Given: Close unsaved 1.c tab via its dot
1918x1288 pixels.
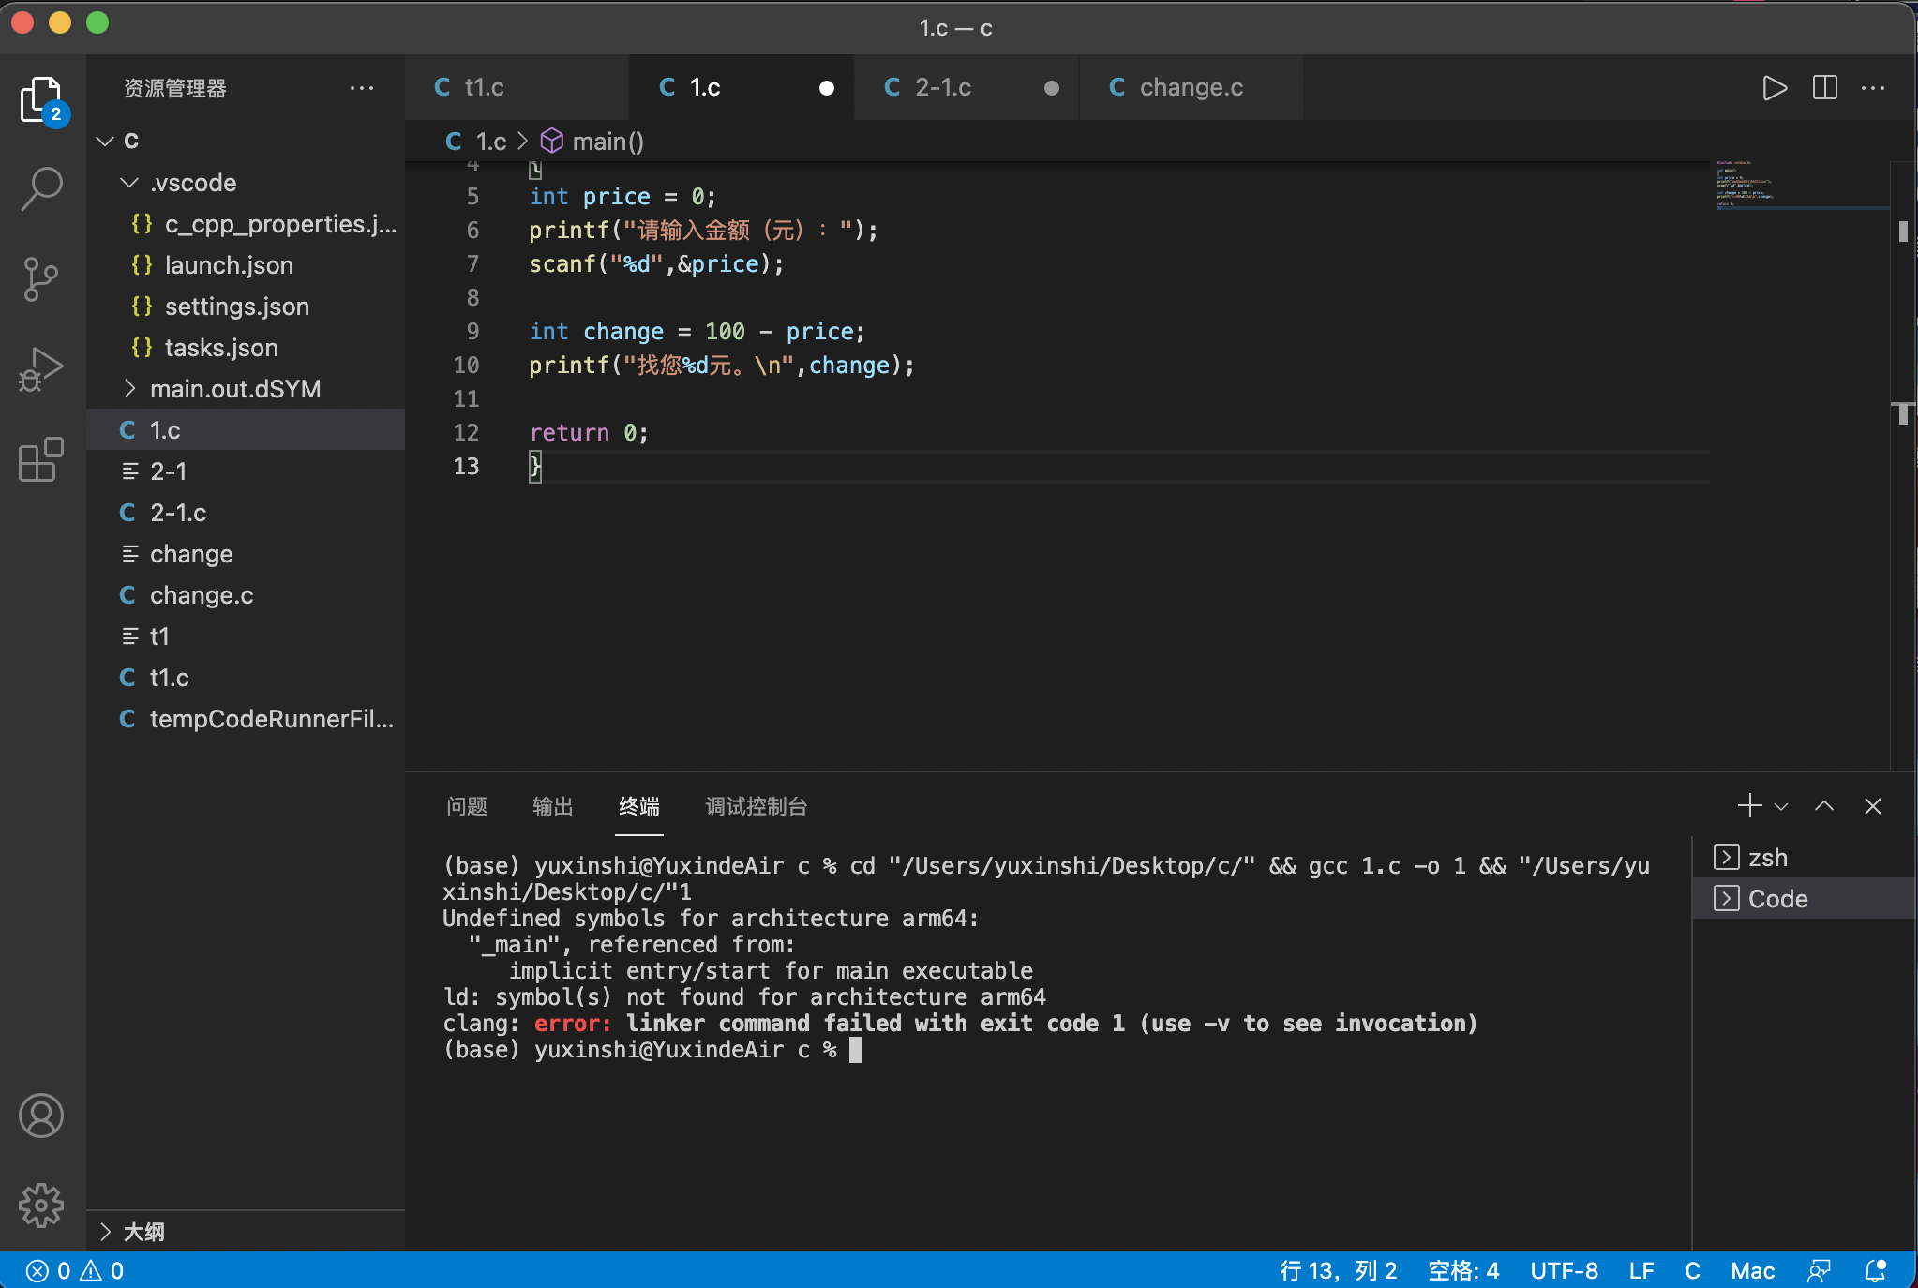Looking at the screenshot, I should click(x=827, y=88).
